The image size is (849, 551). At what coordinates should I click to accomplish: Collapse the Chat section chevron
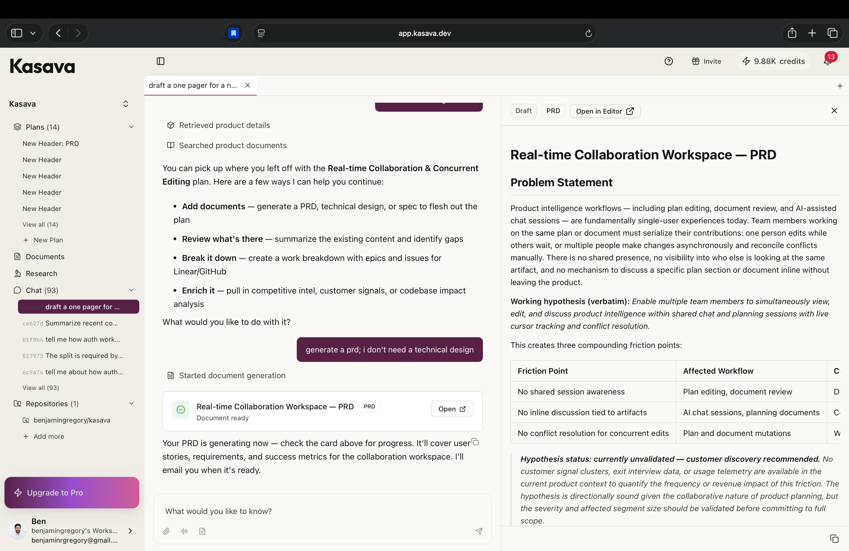(131, 290)
